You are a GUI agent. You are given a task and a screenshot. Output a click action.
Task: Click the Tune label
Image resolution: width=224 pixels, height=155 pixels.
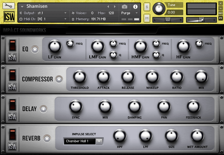click(x=172, y=5)
